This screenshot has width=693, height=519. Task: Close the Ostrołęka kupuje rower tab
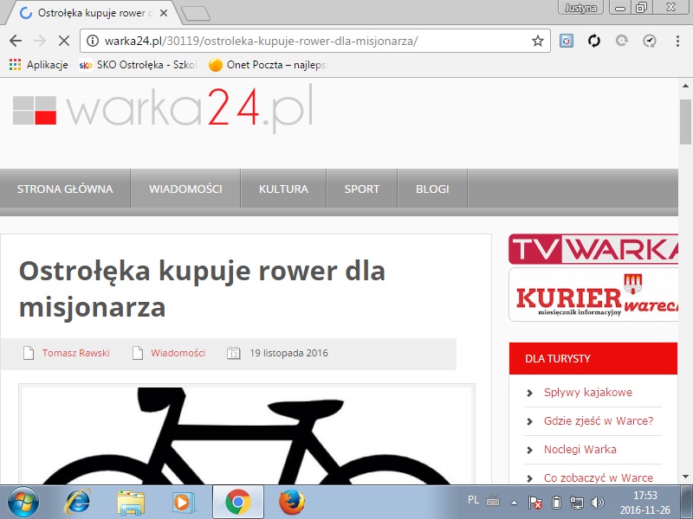click(x=164, y=13)
